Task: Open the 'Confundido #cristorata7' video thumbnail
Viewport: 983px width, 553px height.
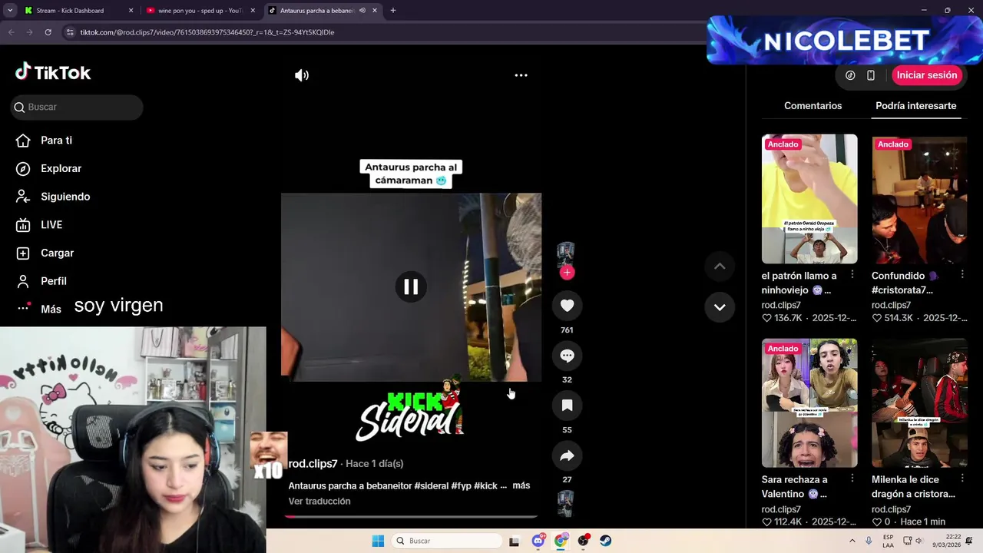Action: (919, 199)
